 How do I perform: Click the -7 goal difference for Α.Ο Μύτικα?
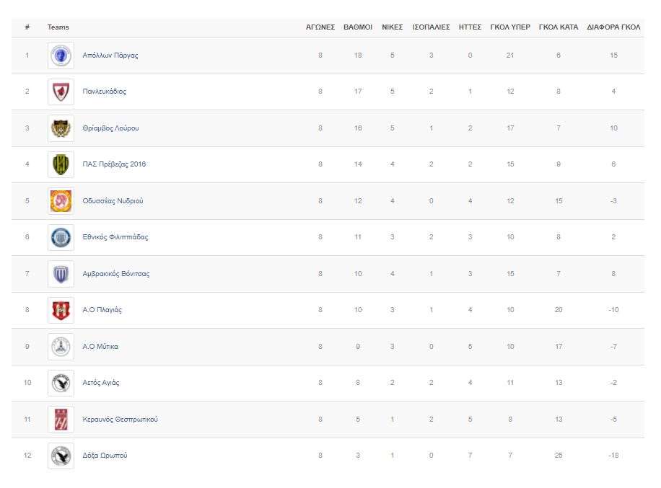[614, 347]
